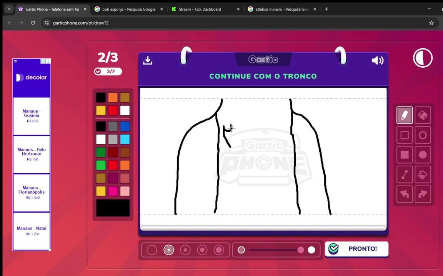
Task: Go back in browser history
Action: tap(10, 23)
